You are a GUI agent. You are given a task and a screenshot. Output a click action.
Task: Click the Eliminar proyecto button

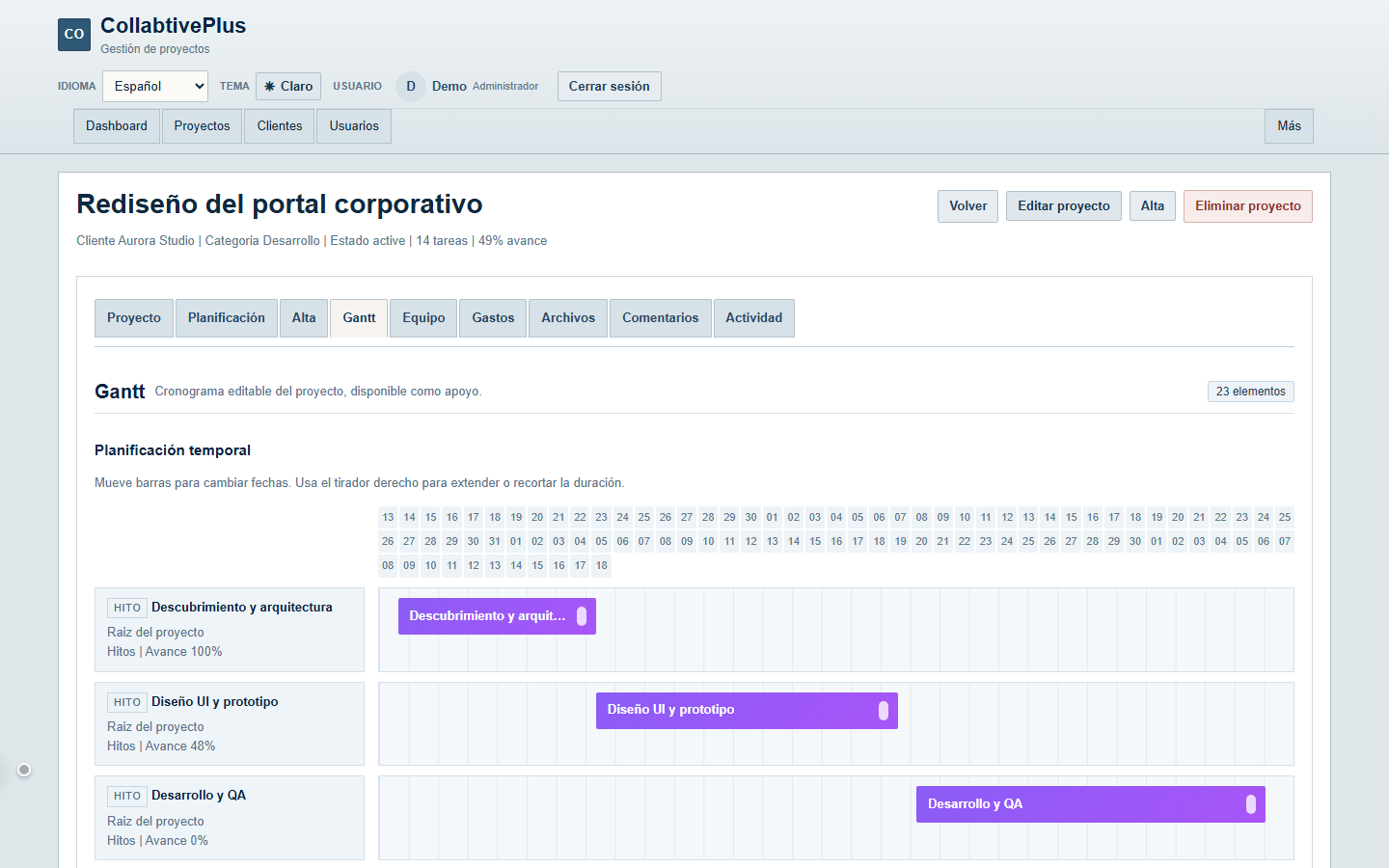pos(1248,206)
